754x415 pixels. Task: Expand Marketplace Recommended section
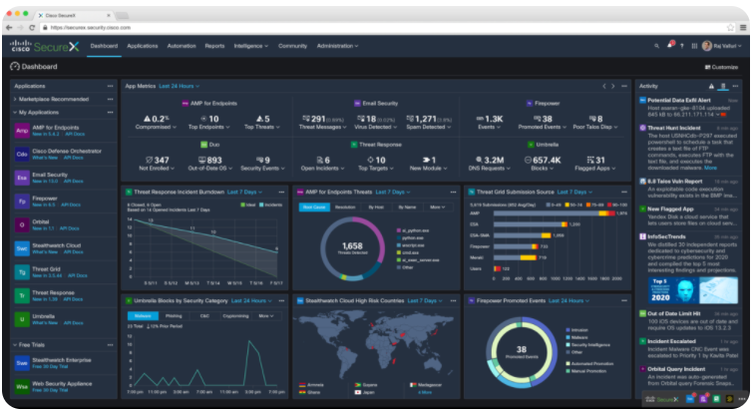[15, 99]
